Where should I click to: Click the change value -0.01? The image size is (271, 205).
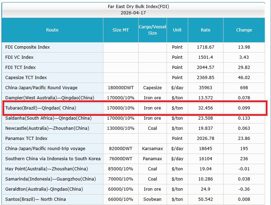click(244, 169)
